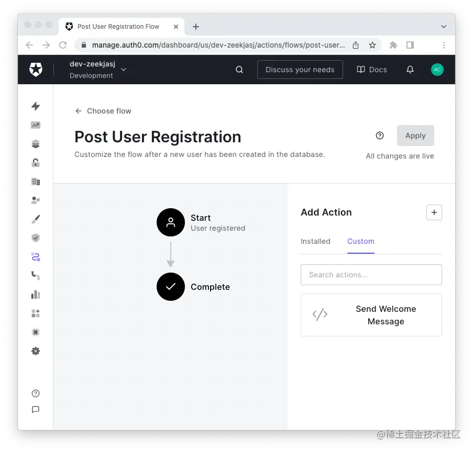
Task: Expand the dev-zeekjasj tenant dropdown
Action: [124, 69]
